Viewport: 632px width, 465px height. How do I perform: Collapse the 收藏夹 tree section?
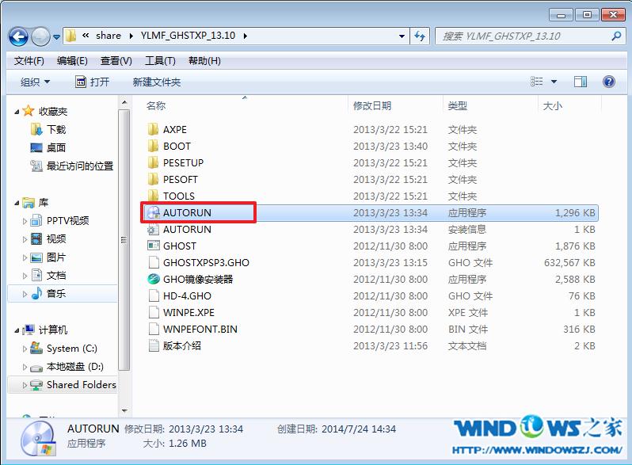coord(17,112)
